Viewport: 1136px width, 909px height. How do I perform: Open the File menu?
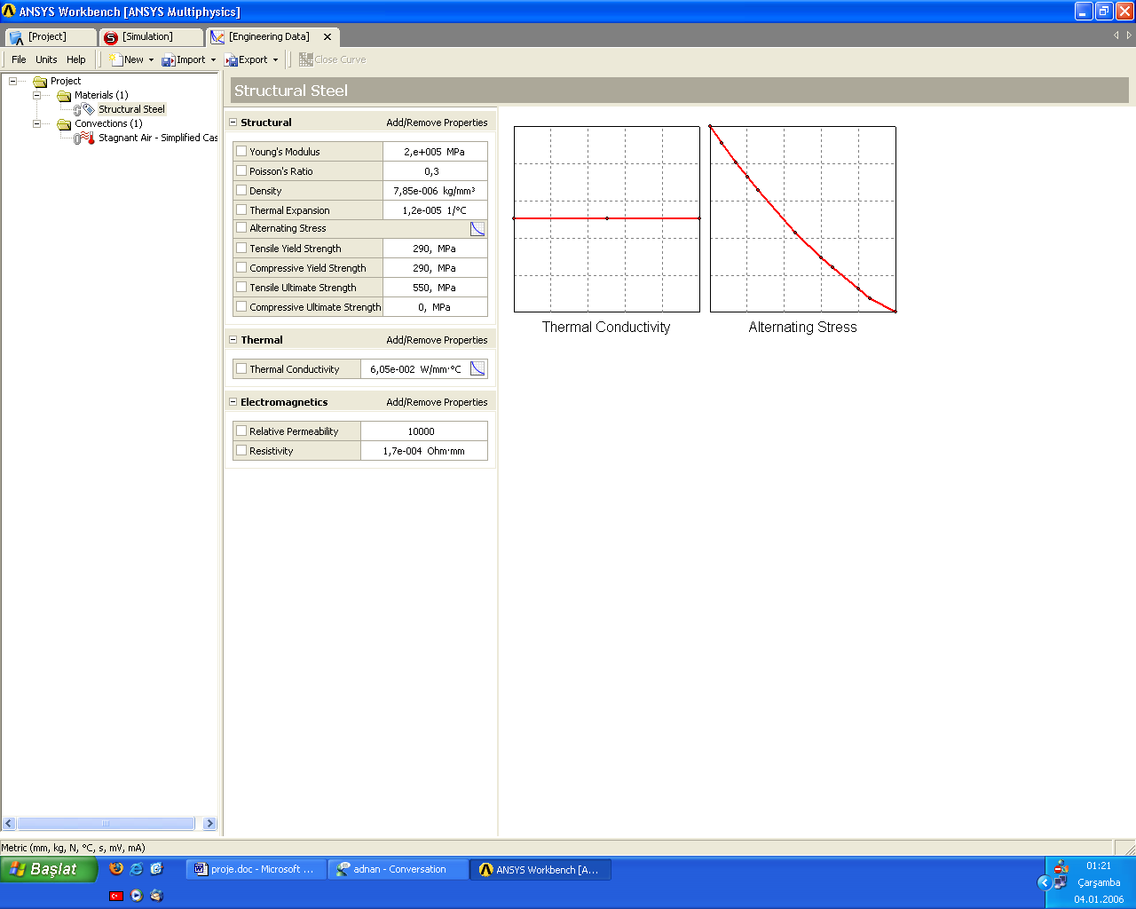point(19,59)
